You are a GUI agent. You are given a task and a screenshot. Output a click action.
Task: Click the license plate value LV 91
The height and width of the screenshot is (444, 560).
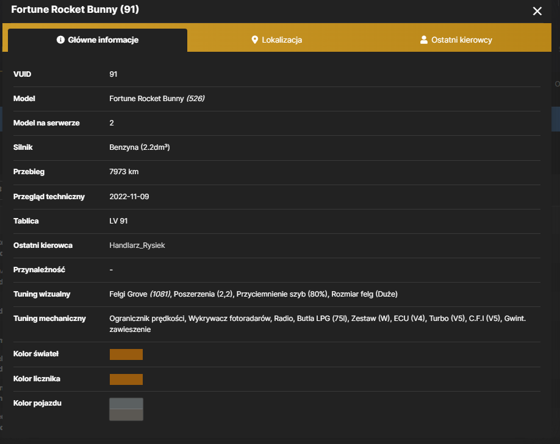(118, 221)
